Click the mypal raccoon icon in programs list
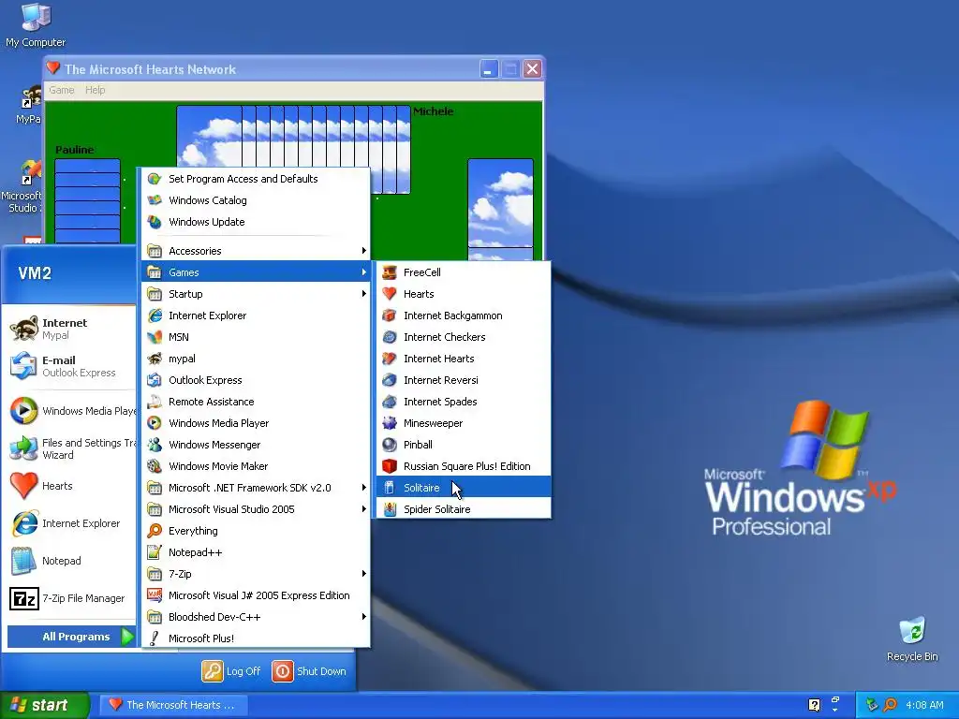Image resolution: width=959 pixels, height=719 pixels. pyautogui.click(x=155, y=359)
